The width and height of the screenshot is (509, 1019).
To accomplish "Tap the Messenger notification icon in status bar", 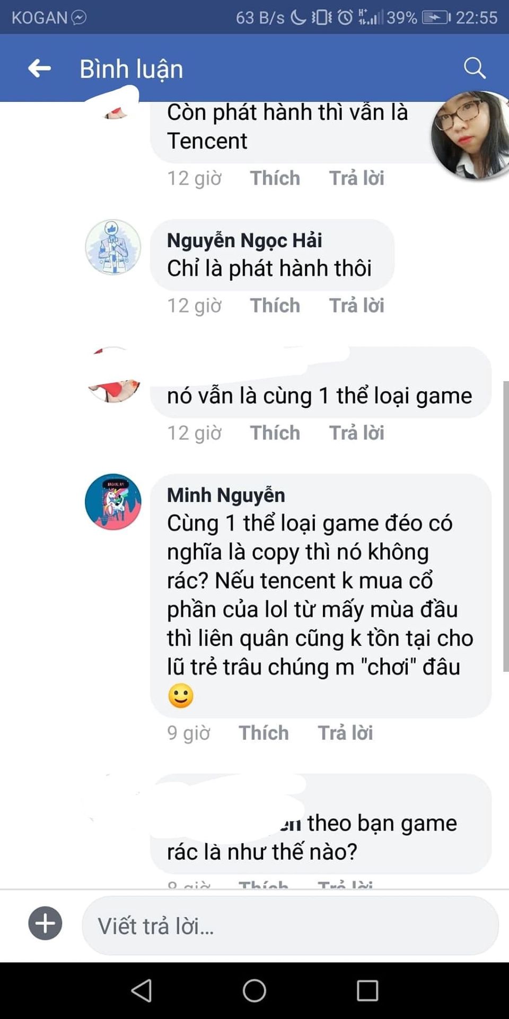I will pyautogui.click(x=79, y=18).
